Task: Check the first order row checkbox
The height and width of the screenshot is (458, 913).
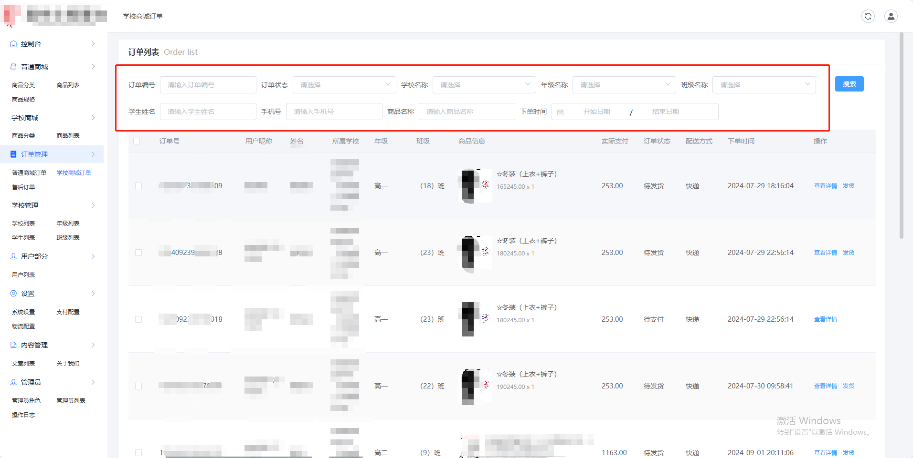Action: pos(138,186)
